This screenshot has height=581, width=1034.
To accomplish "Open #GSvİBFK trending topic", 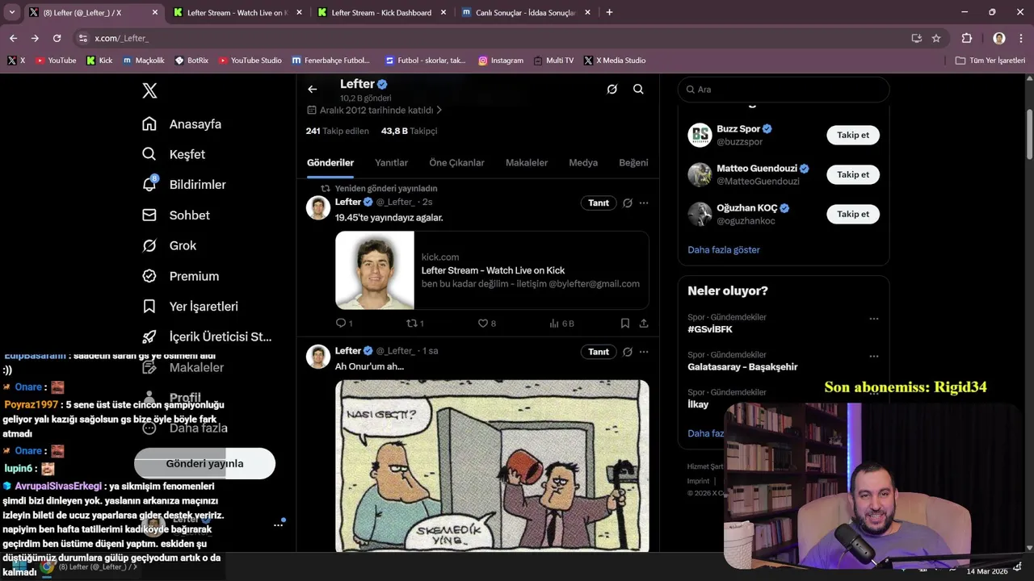I will (710, 330).
